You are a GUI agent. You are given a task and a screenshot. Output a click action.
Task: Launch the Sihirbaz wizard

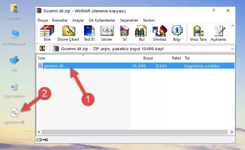click(x=160, y=33)
